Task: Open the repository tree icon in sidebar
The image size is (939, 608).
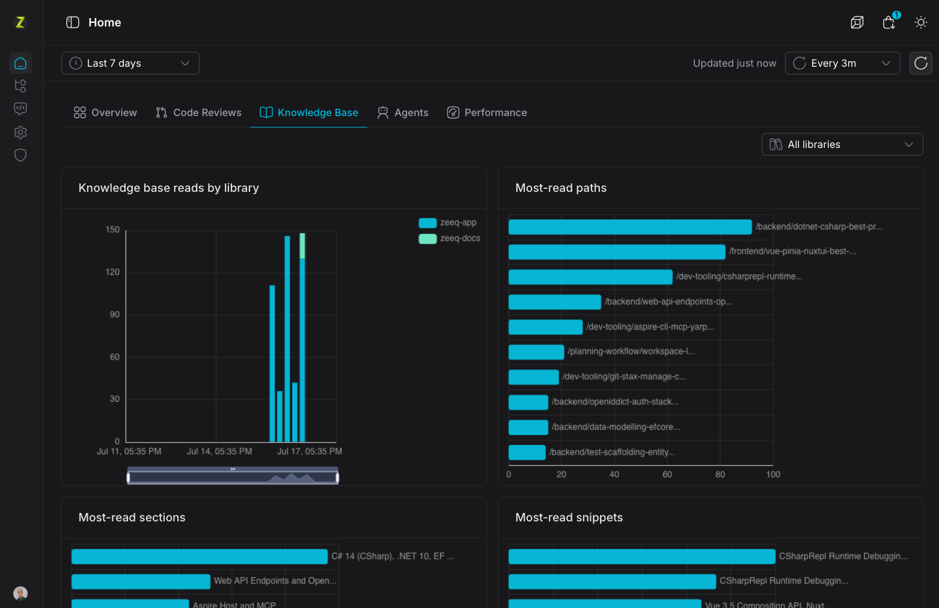Action: click(20, 86)
